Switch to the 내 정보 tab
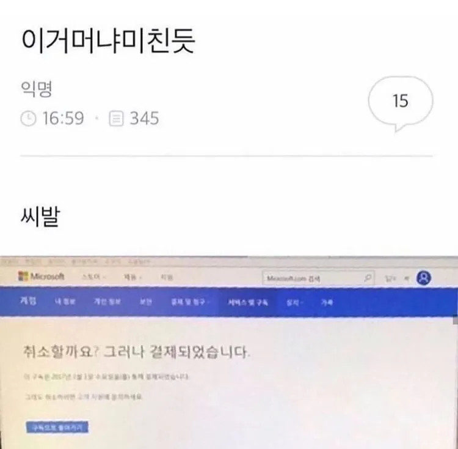 (65, 302)
